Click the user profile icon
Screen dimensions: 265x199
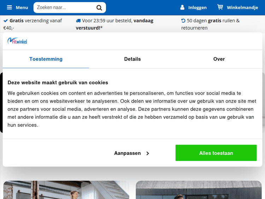pyautogui.click(x=182, y=7)
